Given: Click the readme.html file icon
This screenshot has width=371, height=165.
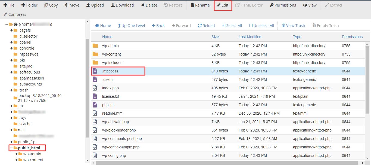Looking at the screenshot, I should point(95,113).
